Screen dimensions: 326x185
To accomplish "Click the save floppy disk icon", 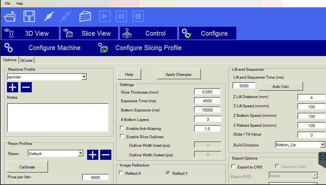I will (29, 16).
